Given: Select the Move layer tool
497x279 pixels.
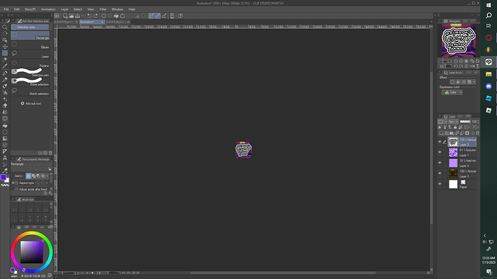Looking at the screenshot, I should (x=5, y=47).
